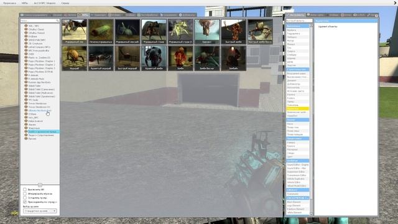Viewport: 398px width, 224px height.
Task: Spawn the Муравьиный лев NPC
Action: click(x=75, y=32)
